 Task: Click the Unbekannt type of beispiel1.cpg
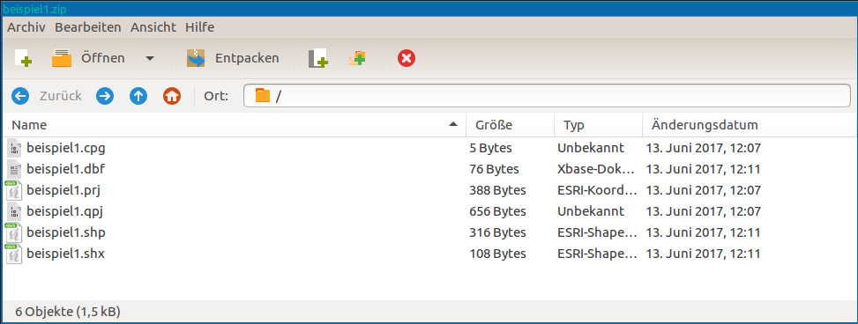591,148
